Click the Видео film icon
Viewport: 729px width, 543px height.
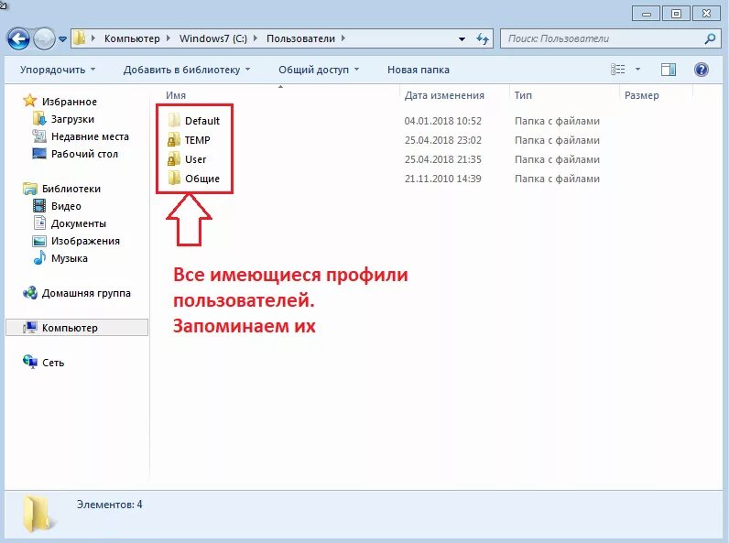(39, 205)
